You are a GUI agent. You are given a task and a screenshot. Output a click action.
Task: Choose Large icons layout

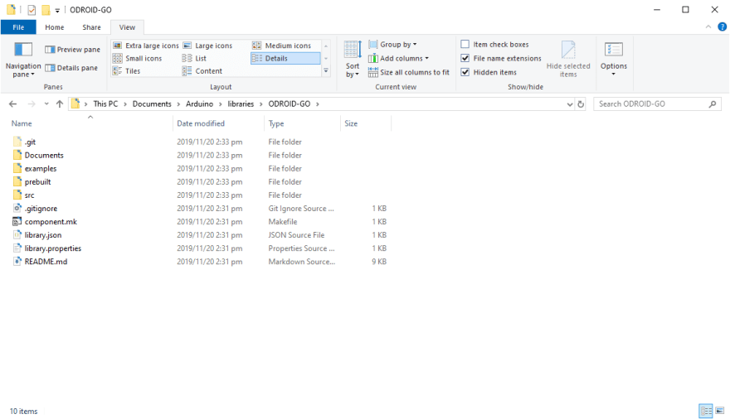click(208, 46)
